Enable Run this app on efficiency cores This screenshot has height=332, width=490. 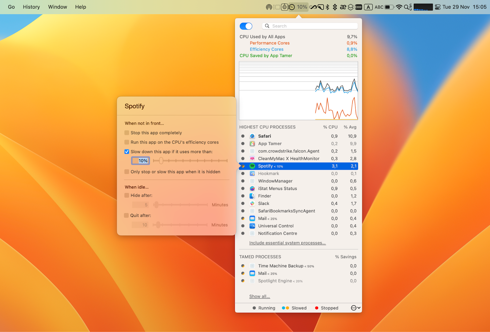click(x=127, y=142)
